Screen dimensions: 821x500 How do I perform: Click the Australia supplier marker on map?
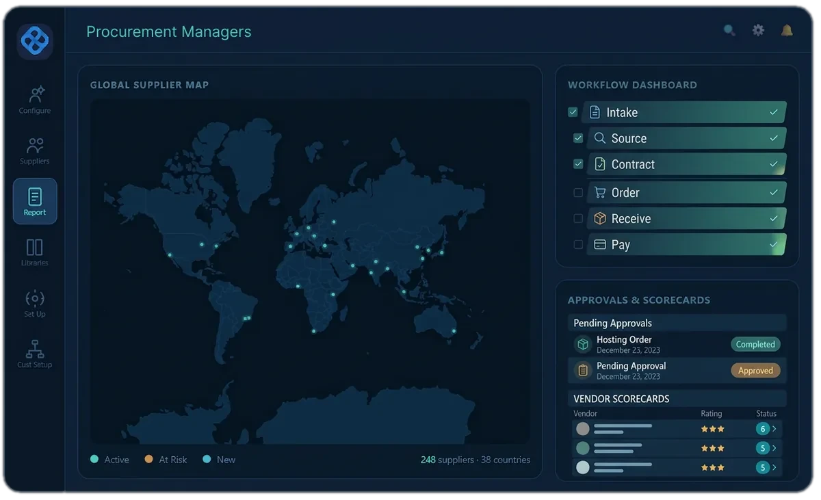[x=453, y=331]
